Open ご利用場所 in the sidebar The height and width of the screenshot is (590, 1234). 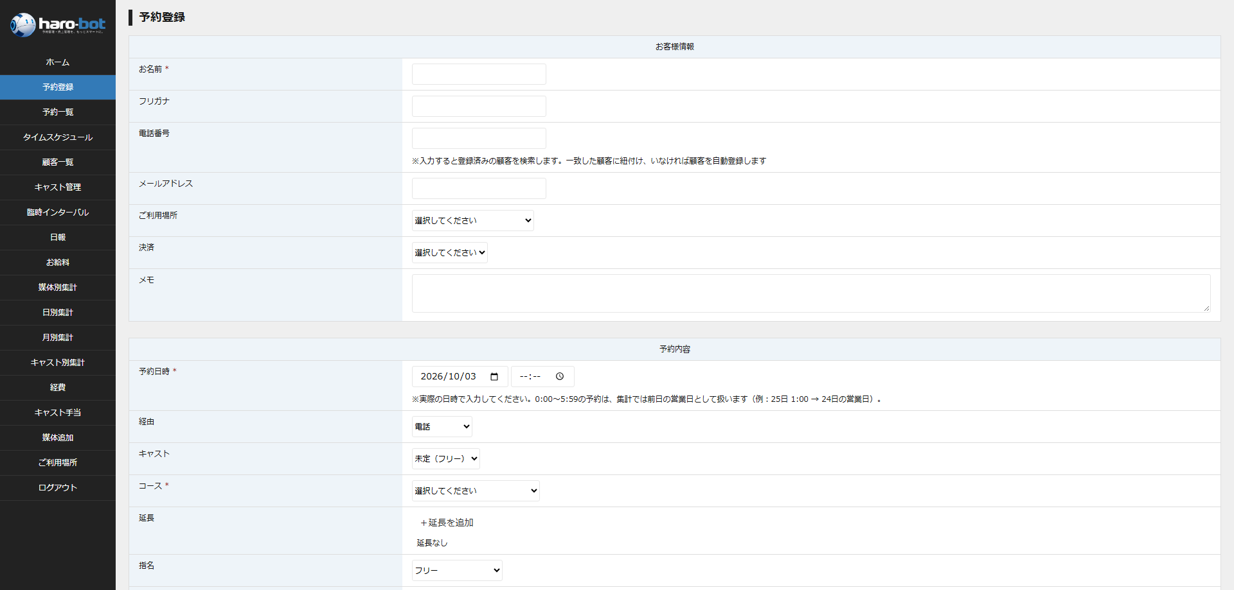[58, 463]
